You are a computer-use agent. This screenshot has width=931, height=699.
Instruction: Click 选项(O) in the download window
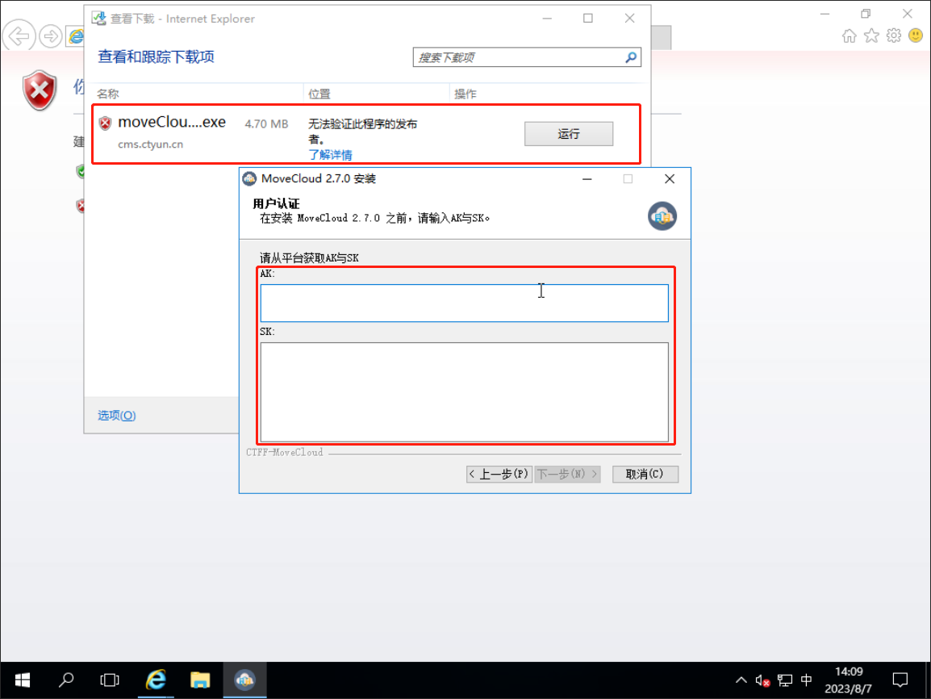click(x=115, y=415)
